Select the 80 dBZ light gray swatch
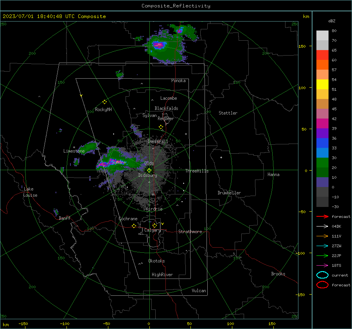 pyautogui.click(x=322, y=35)
